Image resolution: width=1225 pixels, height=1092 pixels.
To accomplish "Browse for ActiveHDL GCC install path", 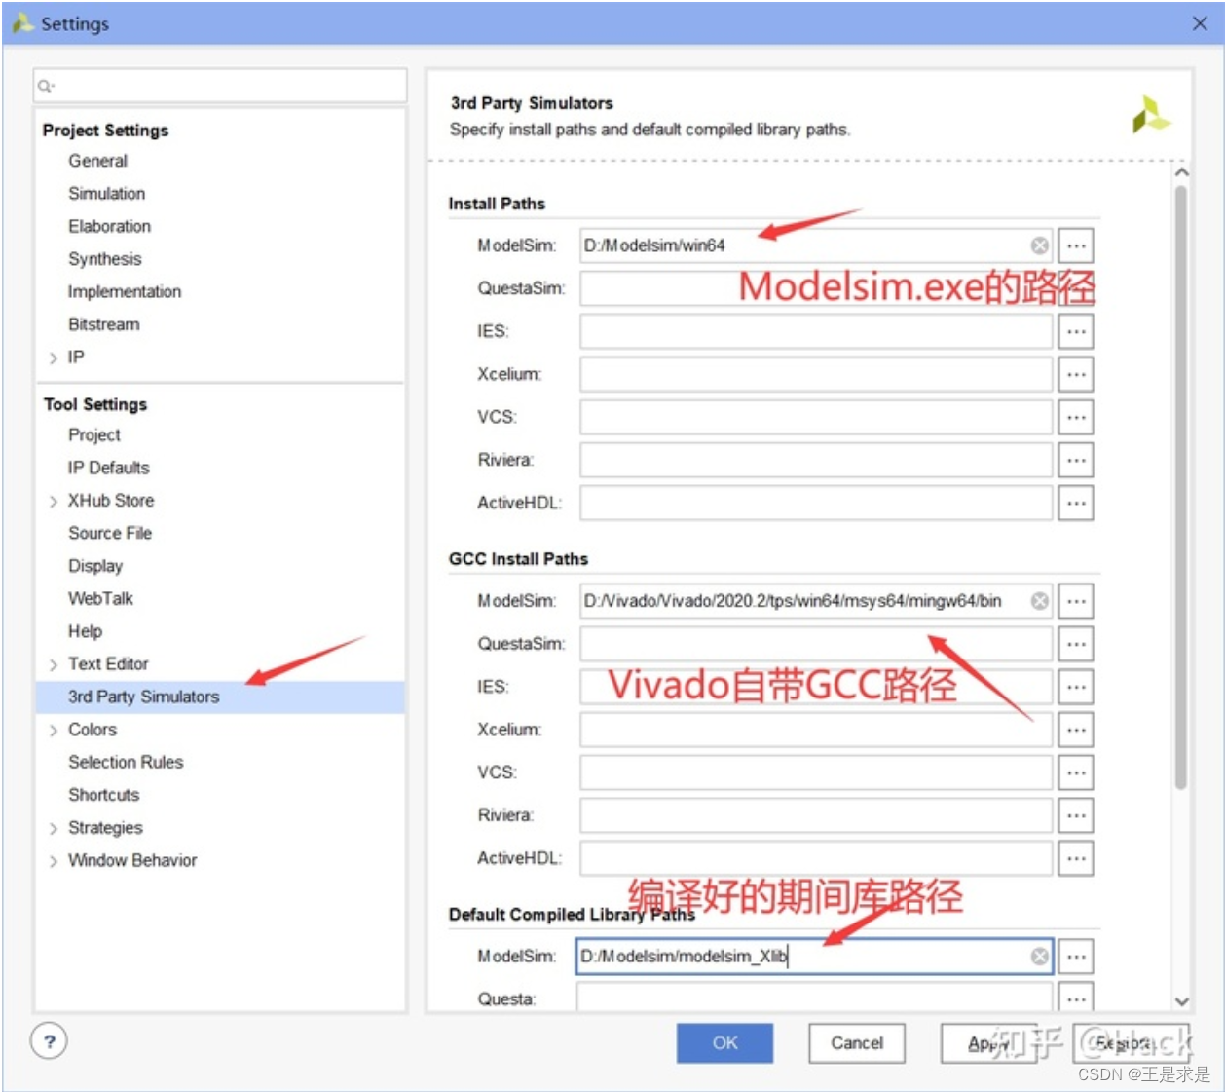I will click(1076, 858).
